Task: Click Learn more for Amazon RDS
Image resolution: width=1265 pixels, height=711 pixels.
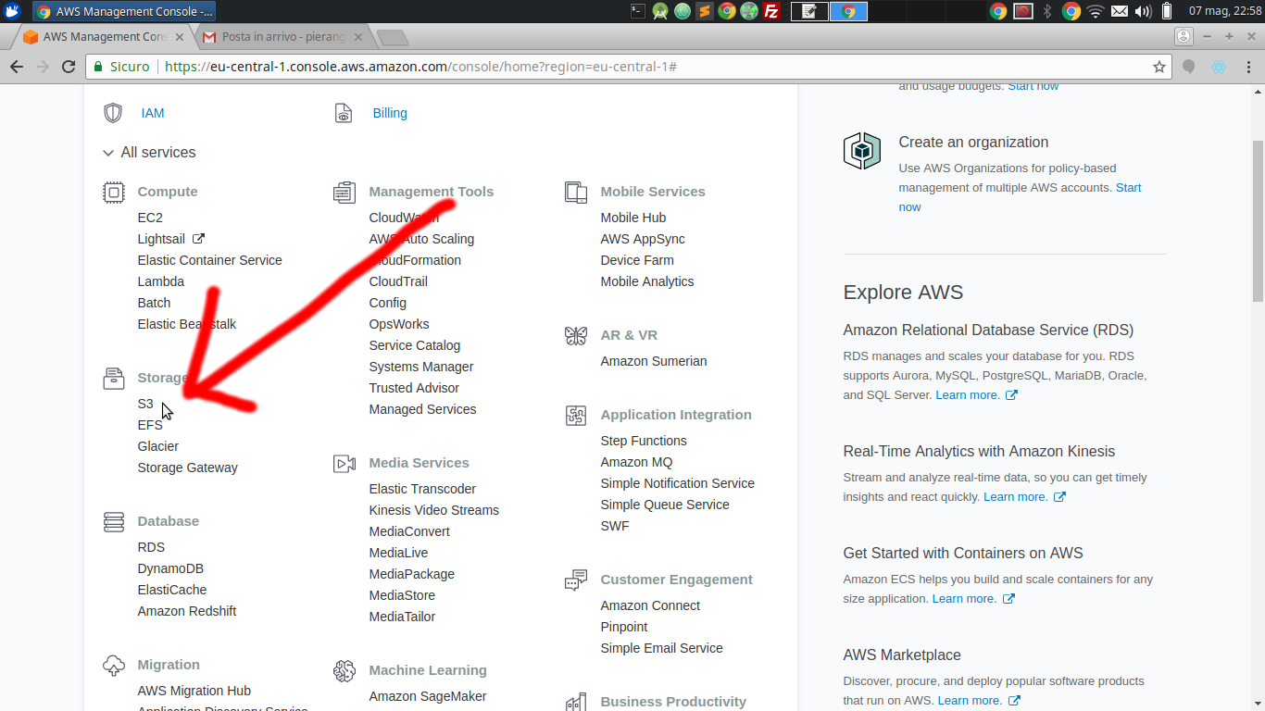Action: coord(968,394)
